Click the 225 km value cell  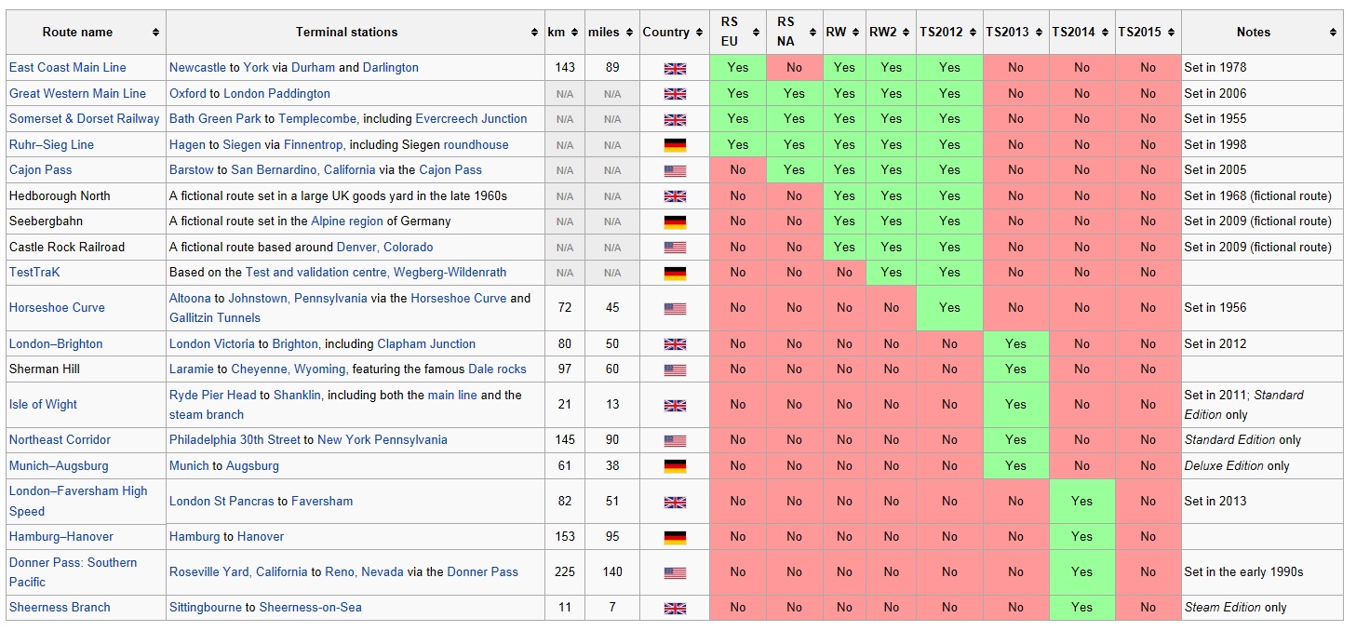[564, 571]
